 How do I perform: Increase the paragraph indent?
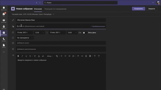click(65, 56)
